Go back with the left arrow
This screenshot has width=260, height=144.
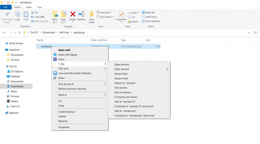4,33
